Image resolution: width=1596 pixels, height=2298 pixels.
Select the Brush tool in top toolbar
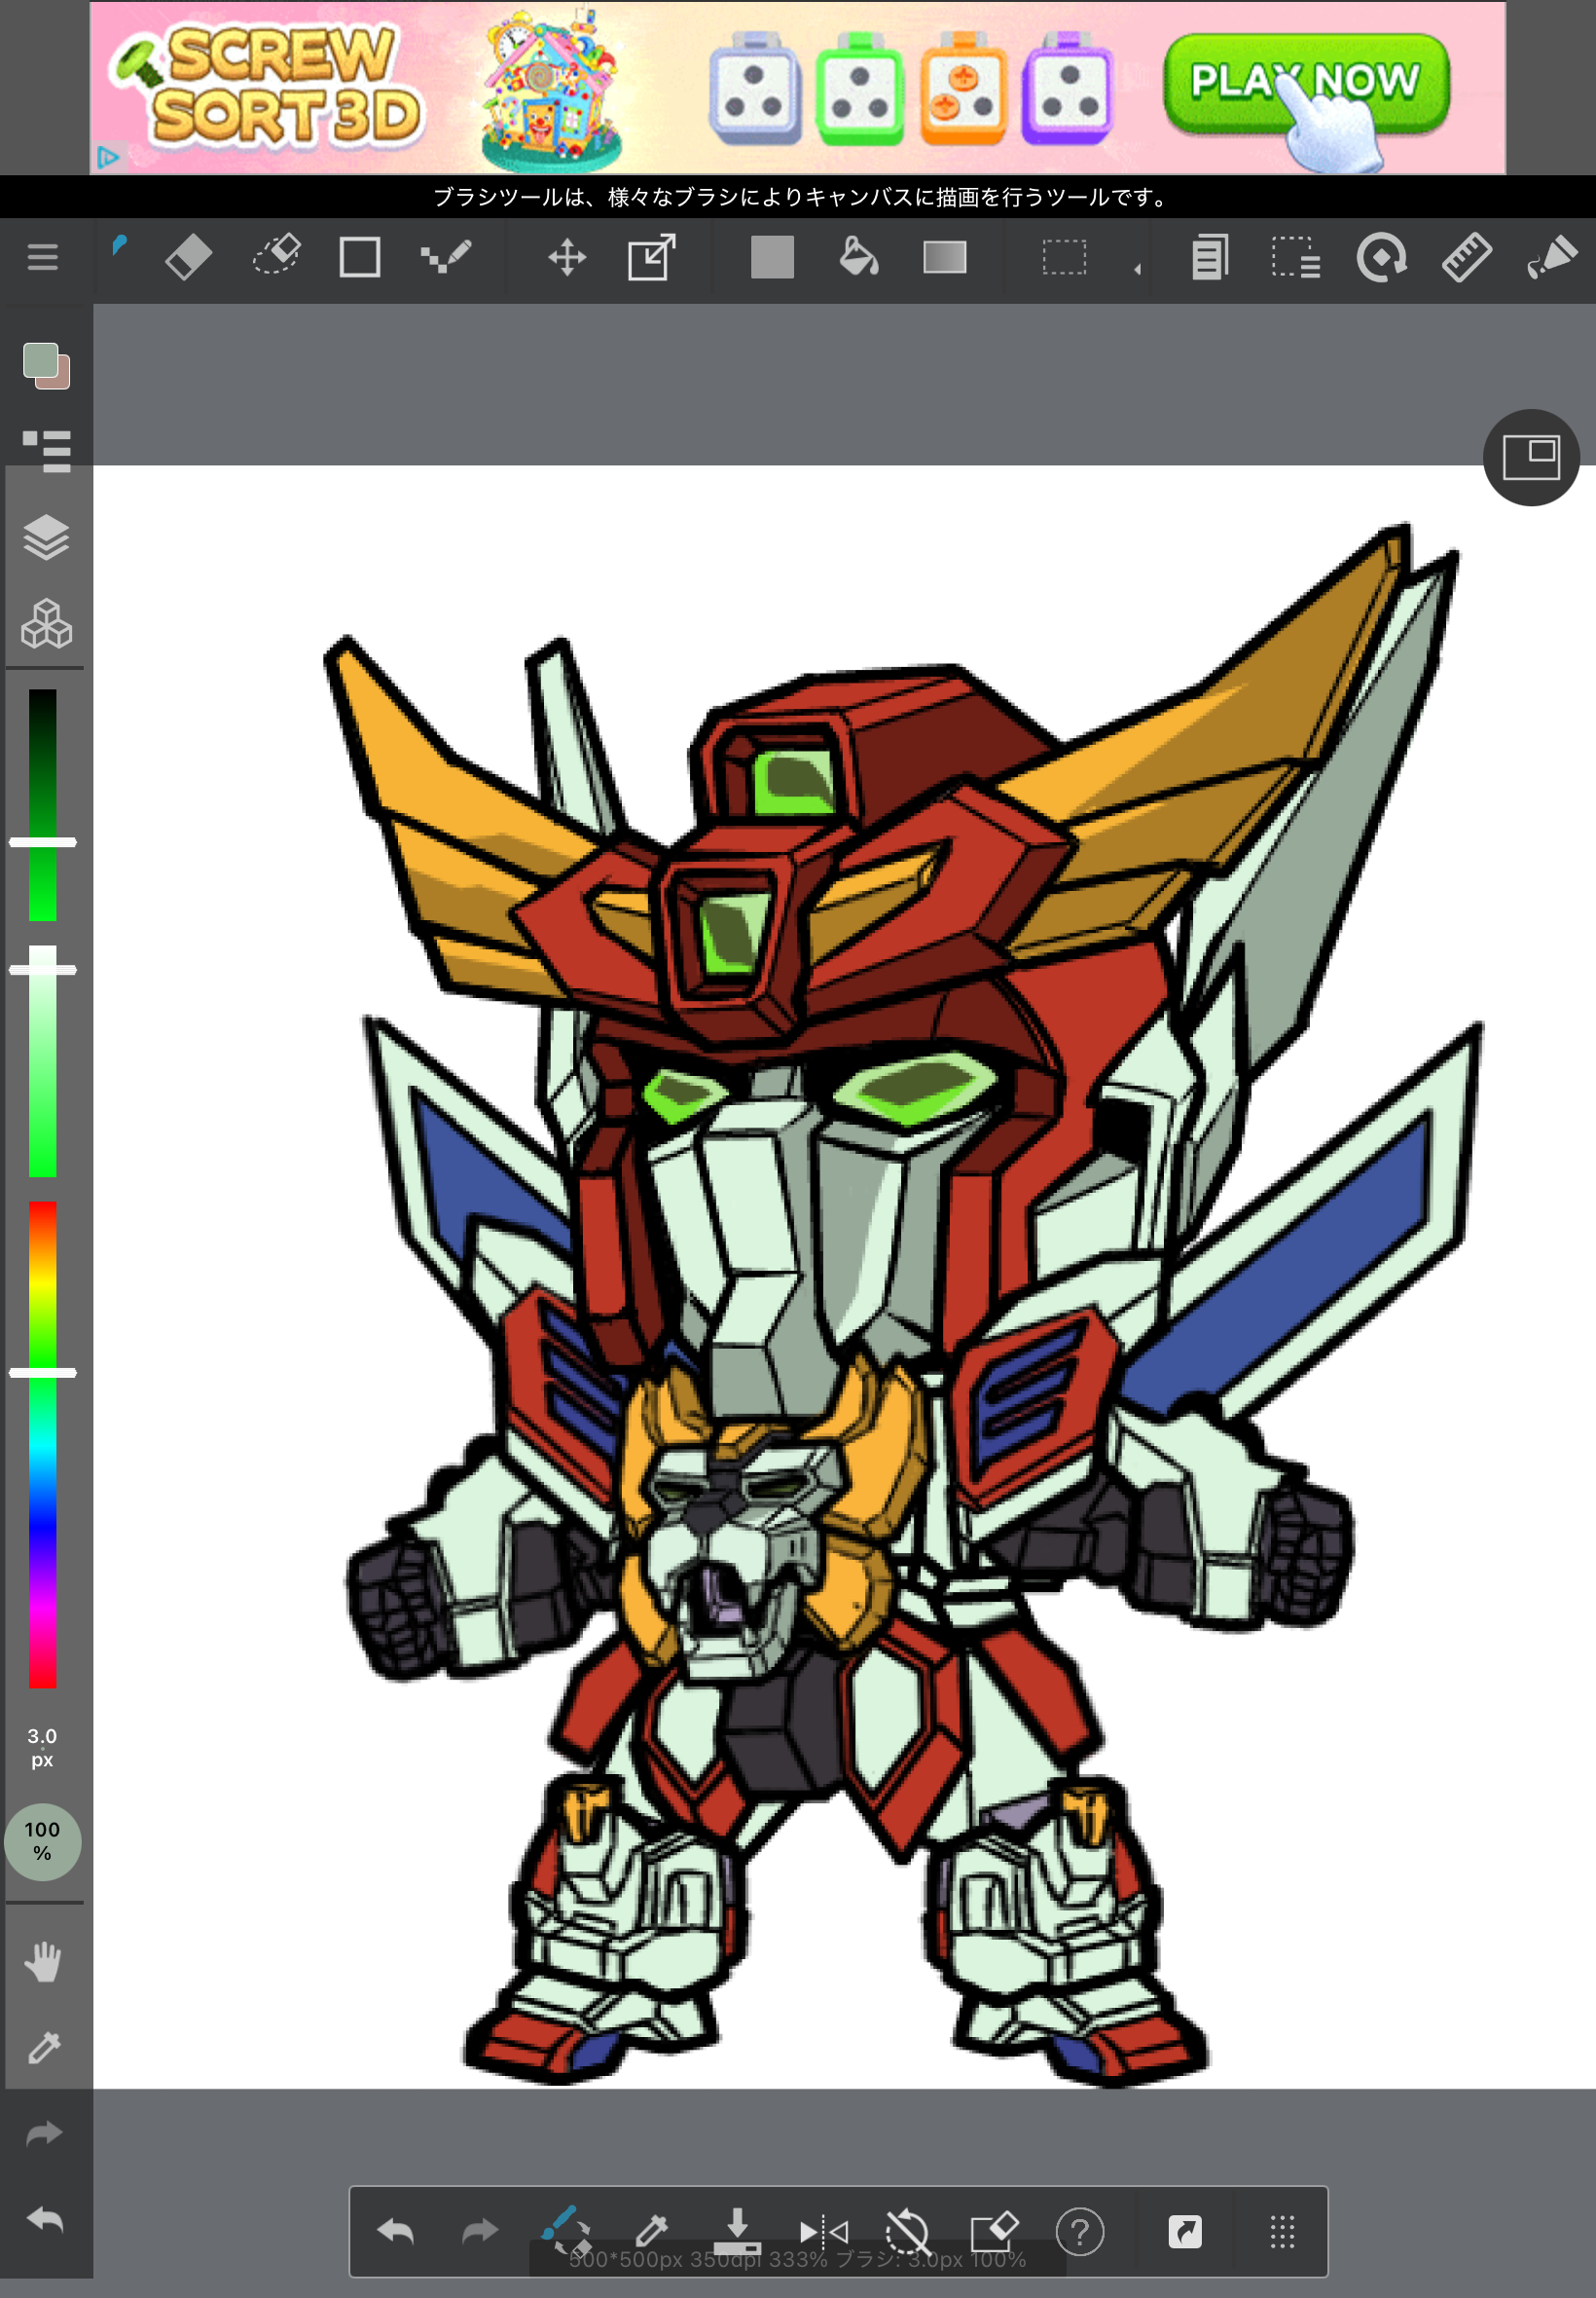click(x=119, y=246)
